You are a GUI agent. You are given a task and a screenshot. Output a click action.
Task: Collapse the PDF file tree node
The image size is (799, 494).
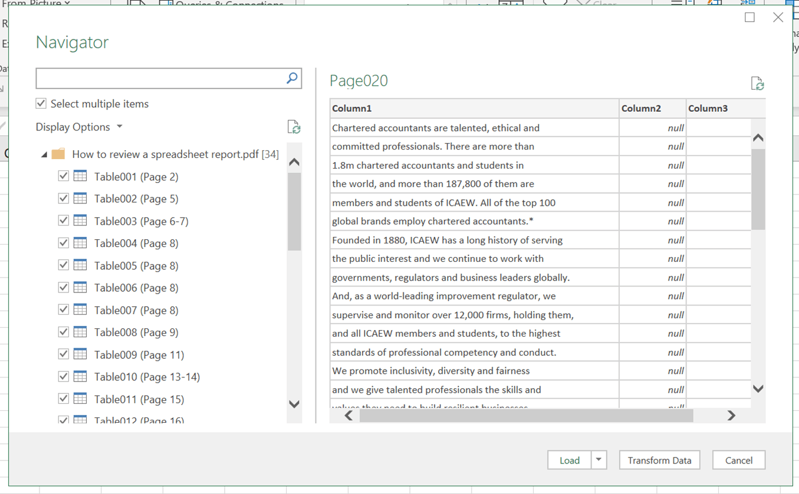[44, 155]
